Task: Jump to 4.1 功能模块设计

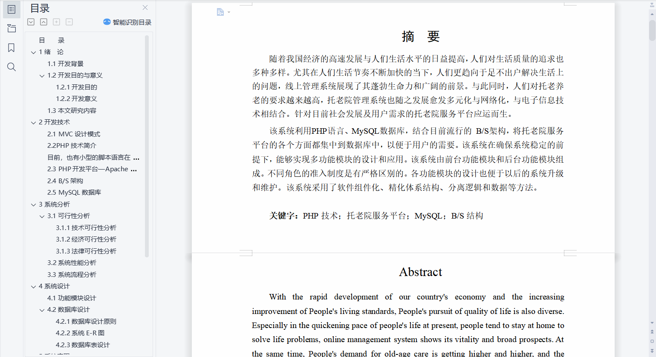Action: pyautogui.click(x=72, y=298)
